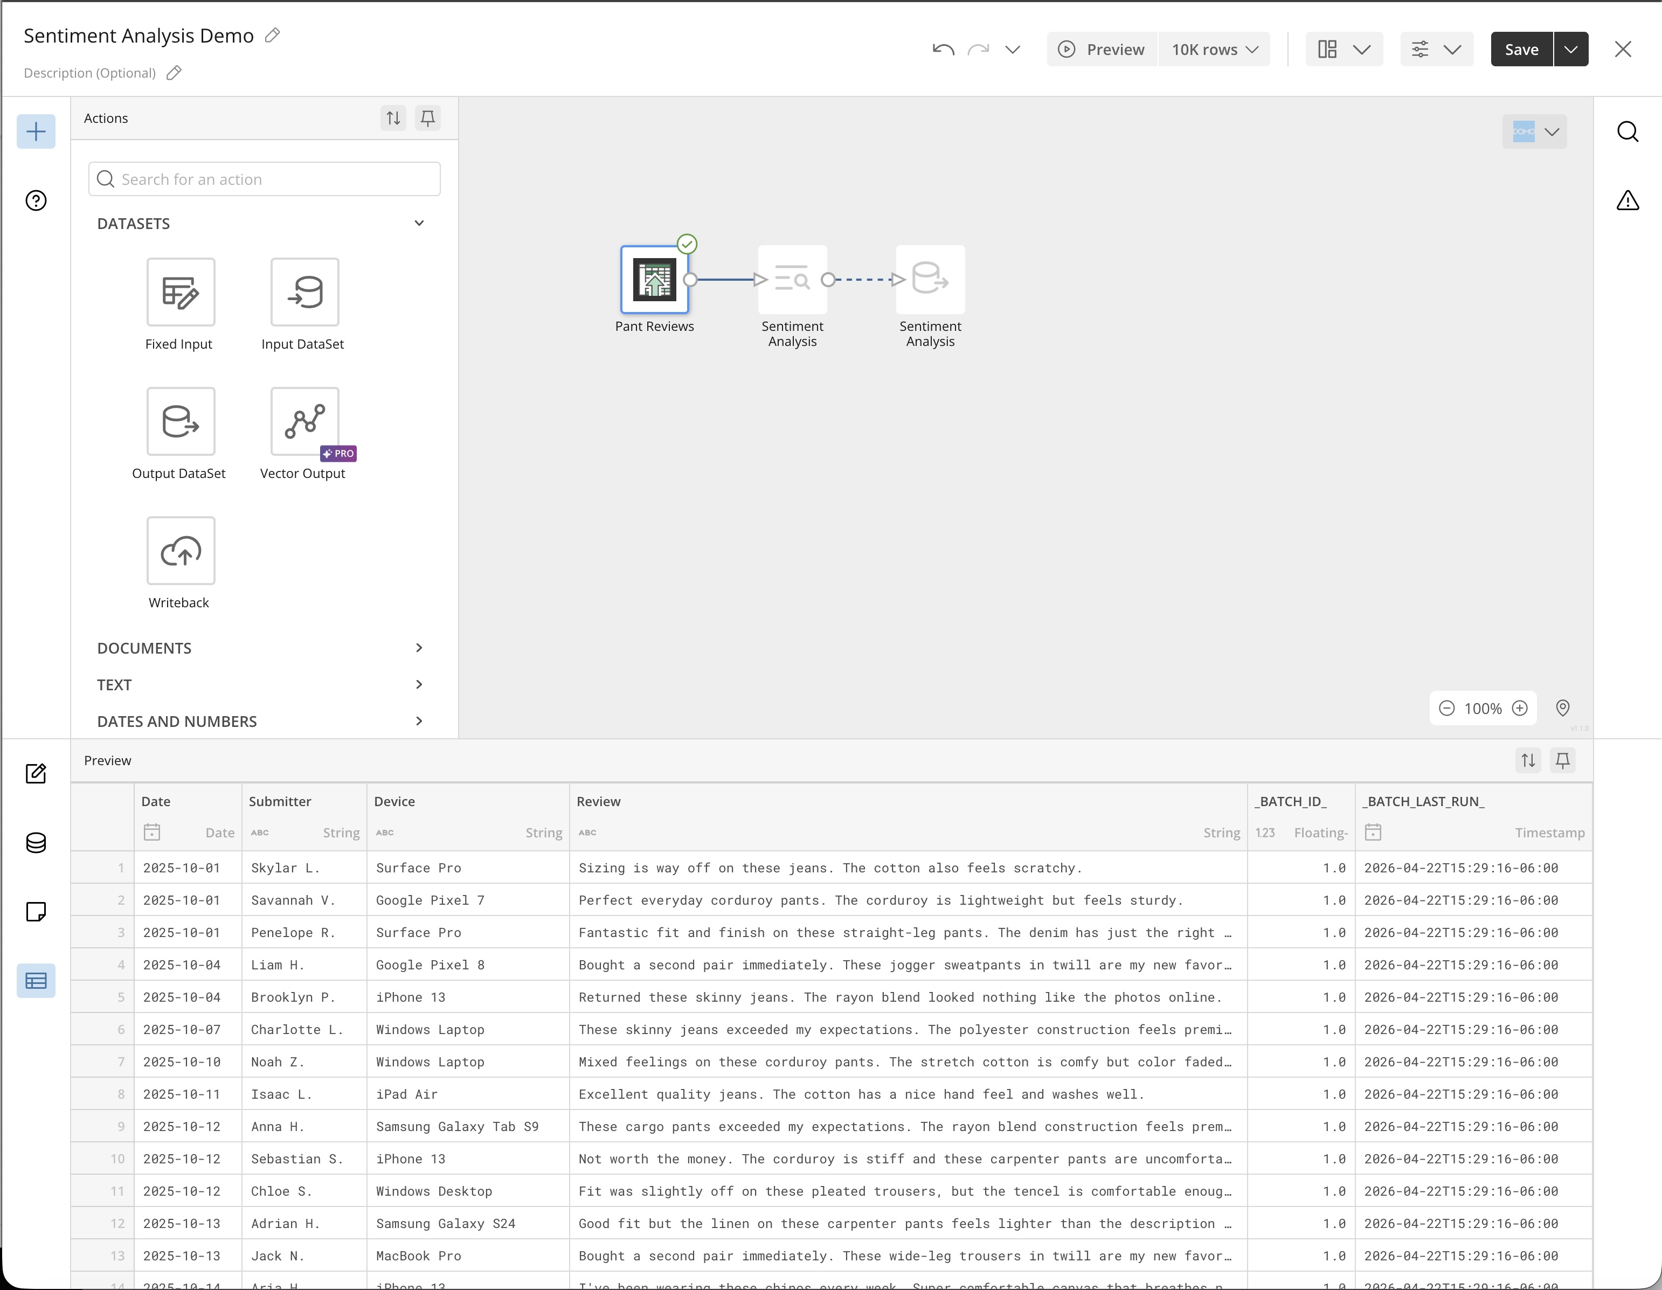
Task: Pin the Actions panel
Action: [x=428, y=118]
